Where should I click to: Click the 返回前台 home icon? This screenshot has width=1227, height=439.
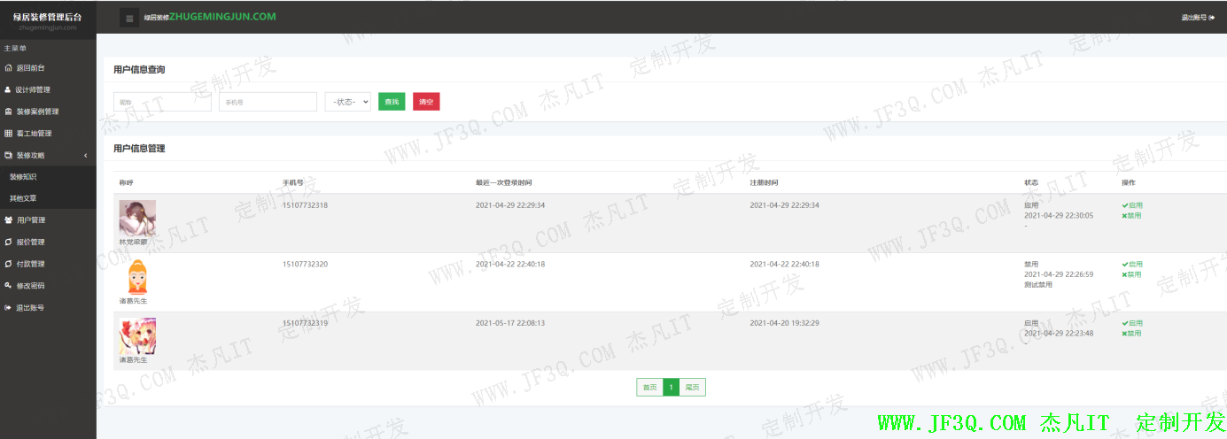[8, 67]
